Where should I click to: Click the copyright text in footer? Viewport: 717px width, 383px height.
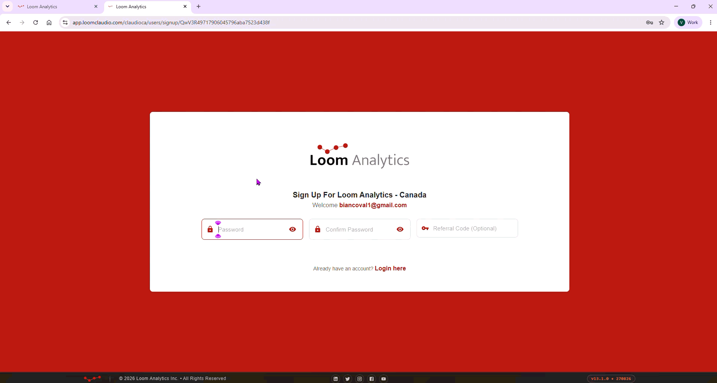(172, 379)
